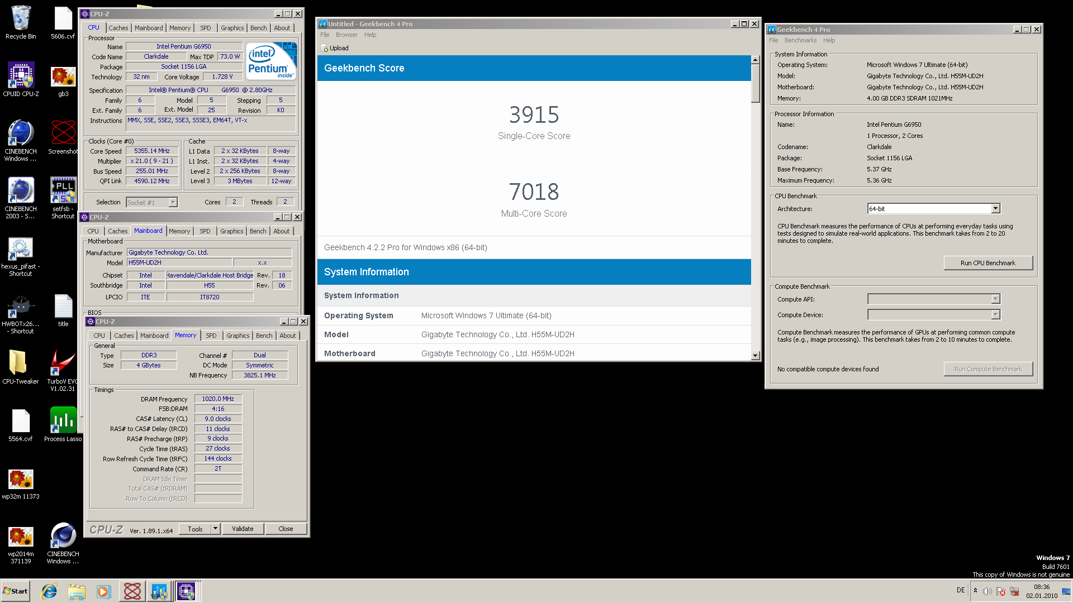The height and width of the screenshot is (603, 1073).
Task: Open the Recycle Bin desktop icon
Action: (21, 22)
